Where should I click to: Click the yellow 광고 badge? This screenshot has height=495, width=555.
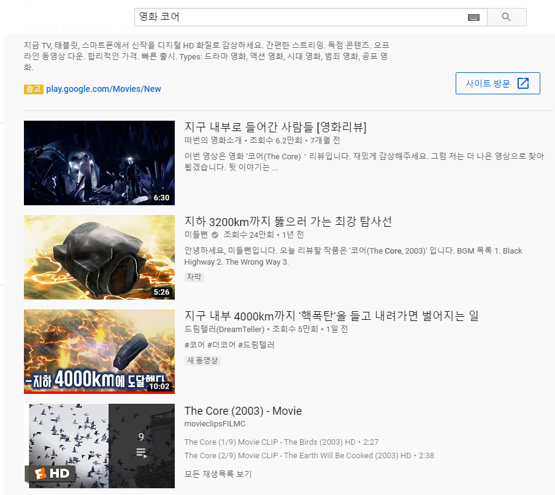[34, 89]
